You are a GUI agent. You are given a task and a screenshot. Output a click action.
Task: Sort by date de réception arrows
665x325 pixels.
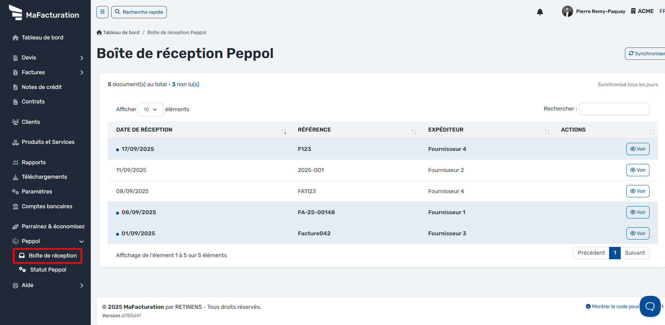[x=284, y=132]
